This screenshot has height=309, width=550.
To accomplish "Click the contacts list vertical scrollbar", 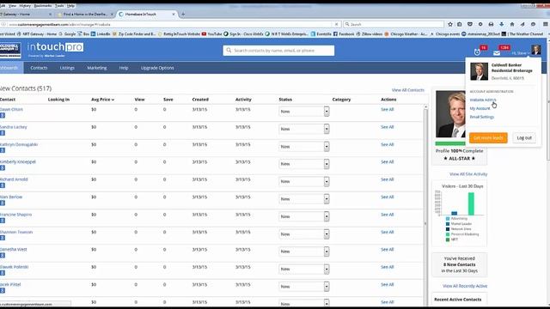I will click(x=426, y=205).
